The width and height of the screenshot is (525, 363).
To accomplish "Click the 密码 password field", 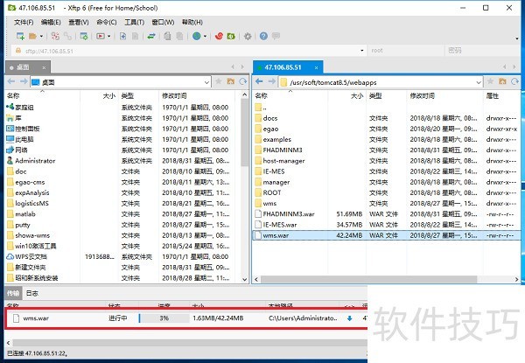I will (482, 51).
